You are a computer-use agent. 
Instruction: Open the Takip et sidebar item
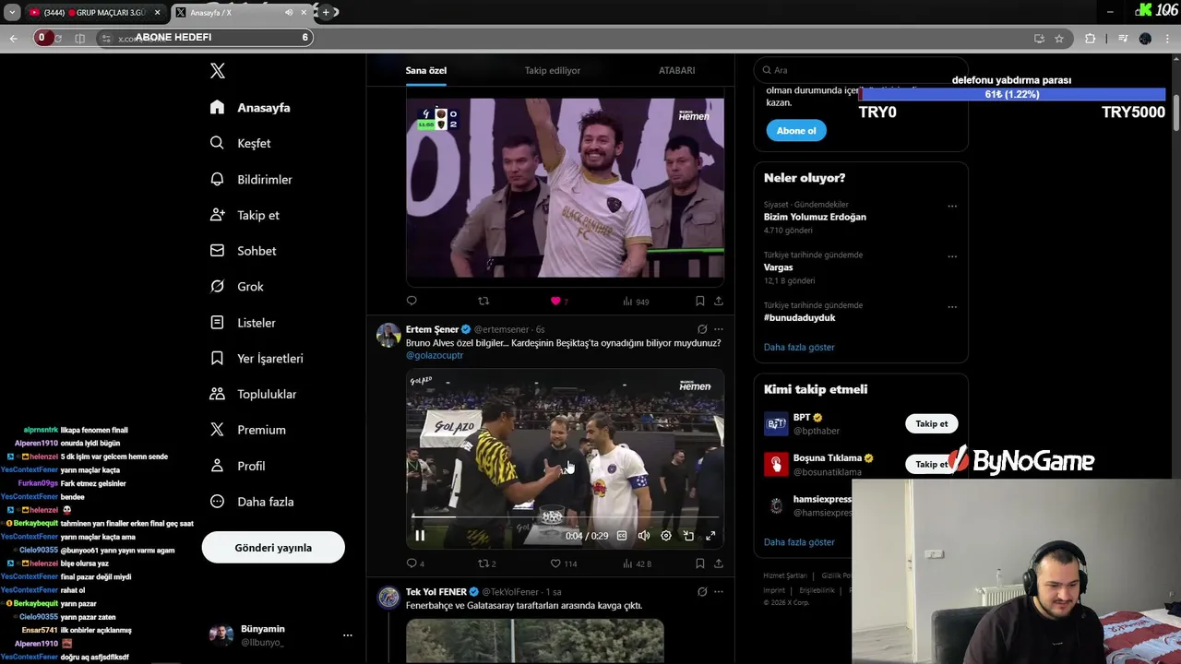click(245, 216)
